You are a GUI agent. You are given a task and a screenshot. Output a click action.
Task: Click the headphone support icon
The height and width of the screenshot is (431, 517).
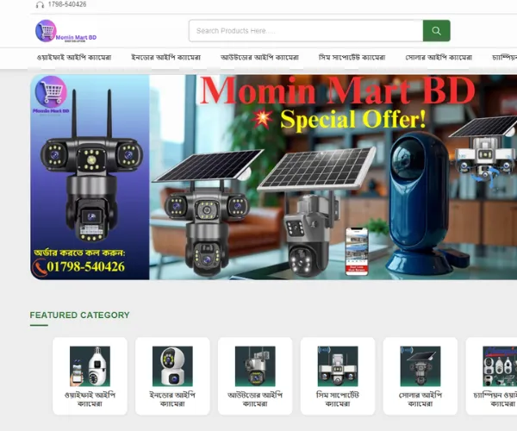click(40, 4)
